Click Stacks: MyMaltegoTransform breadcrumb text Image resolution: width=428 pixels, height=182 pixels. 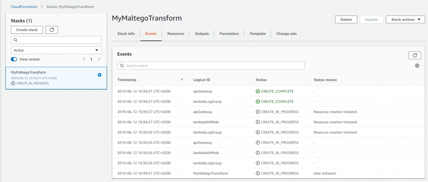coord(71,7)
